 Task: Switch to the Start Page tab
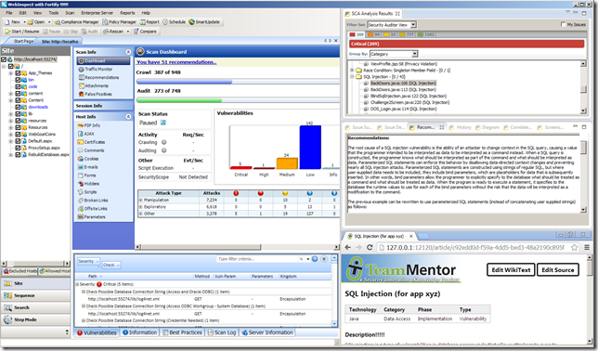22,41
